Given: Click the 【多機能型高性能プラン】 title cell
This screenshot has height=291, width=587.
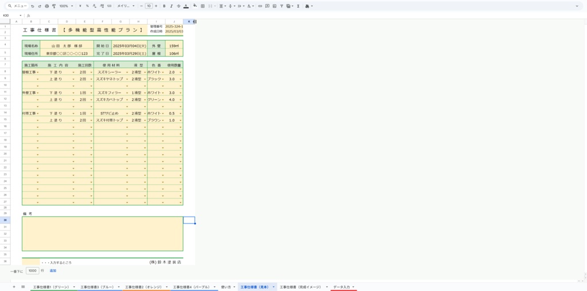Looking at the screenshot, I should coord(103,30).
